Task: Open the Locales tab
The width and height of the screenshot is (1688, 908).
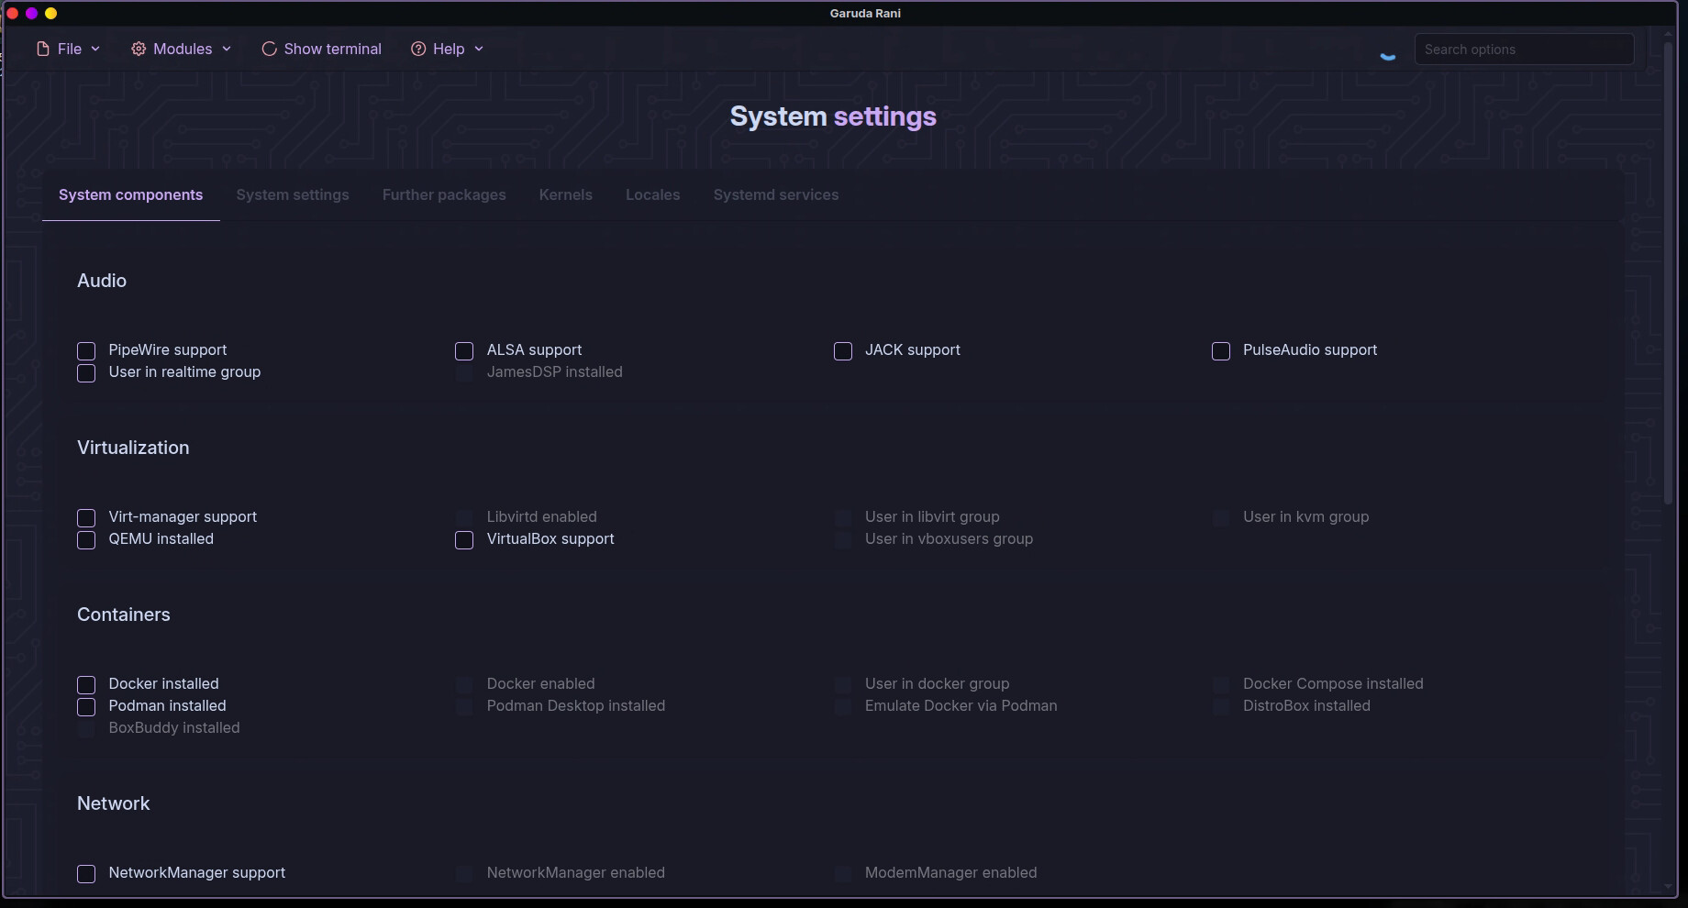Action: click(x=653, y=194)
